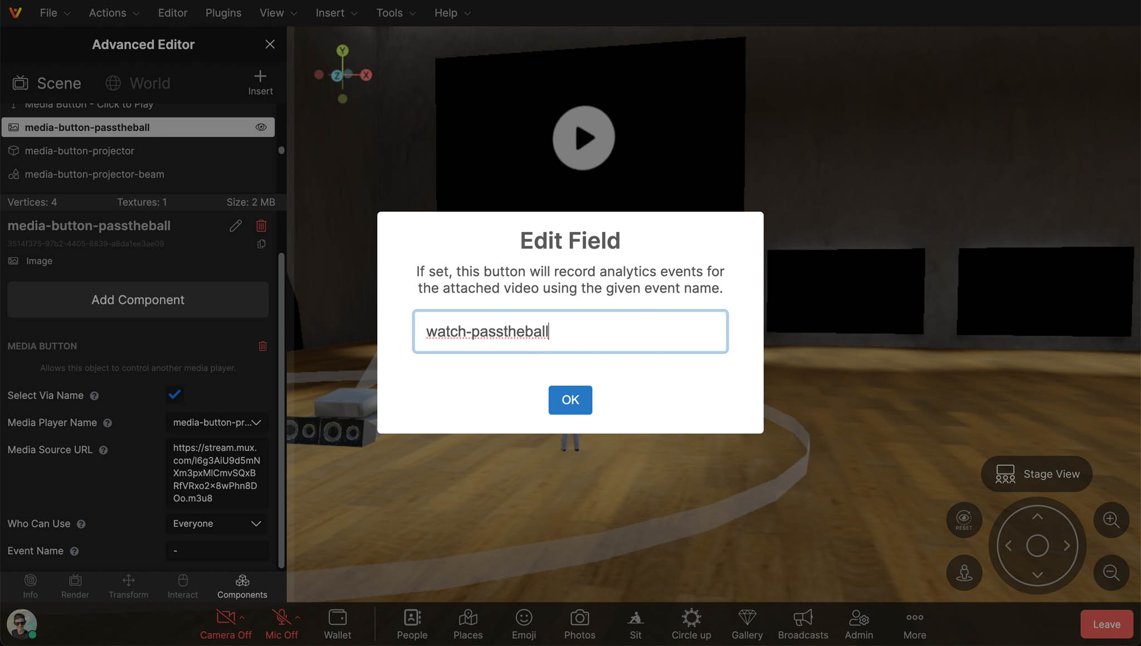
Task: Switch to the Info tab
Action: [x=30, y=586]
